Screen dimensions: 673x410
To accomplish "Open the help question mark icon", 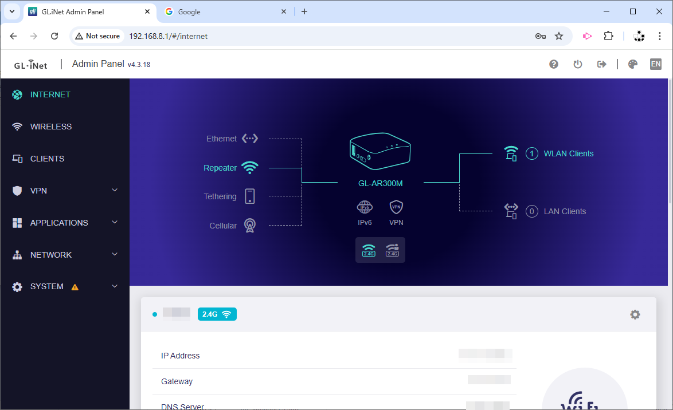I will coord(554,64).
